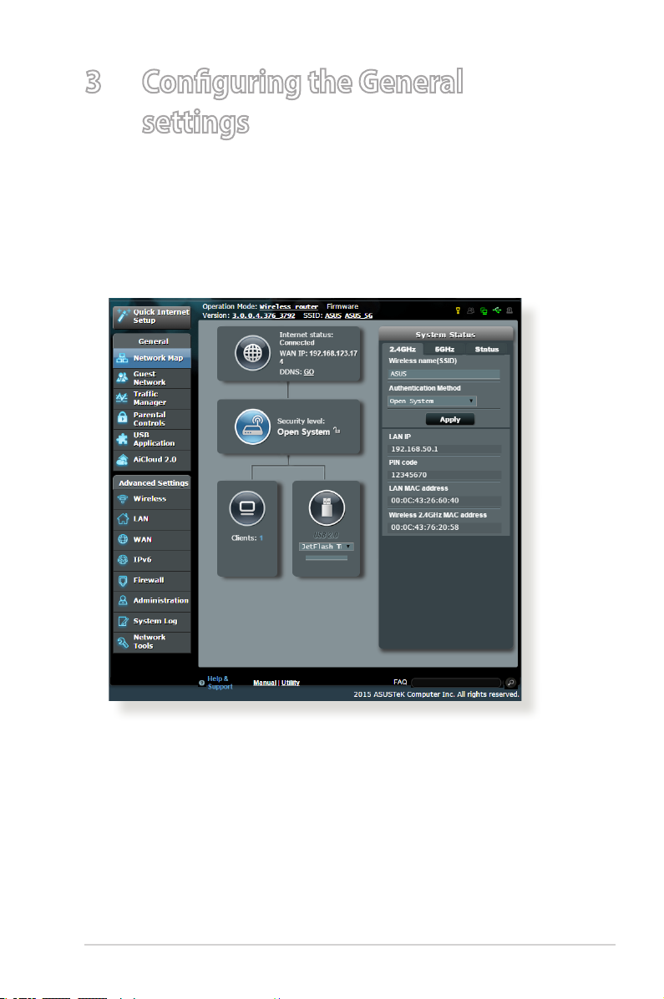Select the 2.4GHz tab
The height and width of the screenshot is (999, 664).
[403, 349]
